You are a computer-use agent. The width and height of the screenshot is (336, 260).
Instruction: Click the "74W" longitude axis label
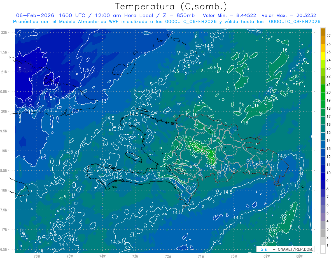click(102, 256)
